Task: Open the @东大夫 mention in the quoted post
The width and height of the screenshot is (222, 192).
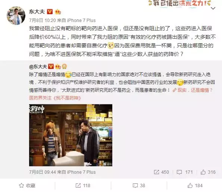Action: pyautogui.click(x=38, y=66)
